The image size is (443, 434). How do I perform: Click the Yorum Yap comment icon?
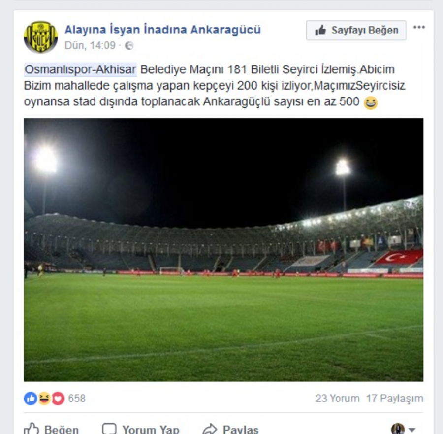[x=109, y=429]
